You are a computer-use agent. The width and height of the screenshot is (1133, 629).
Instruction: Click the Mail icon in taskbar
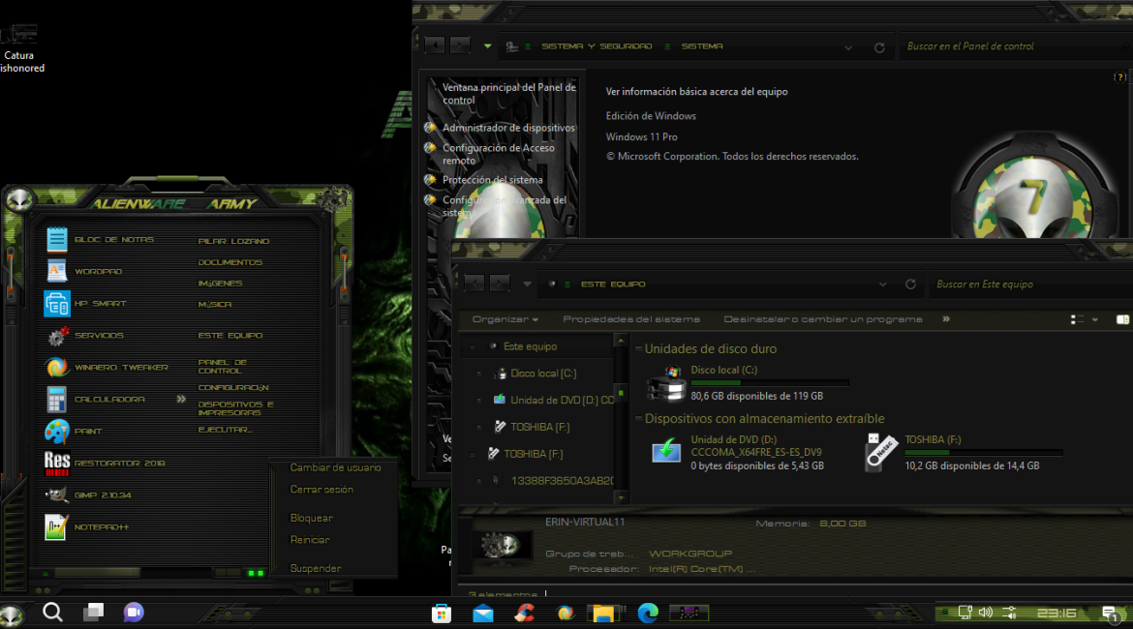[x=483, y=613]
